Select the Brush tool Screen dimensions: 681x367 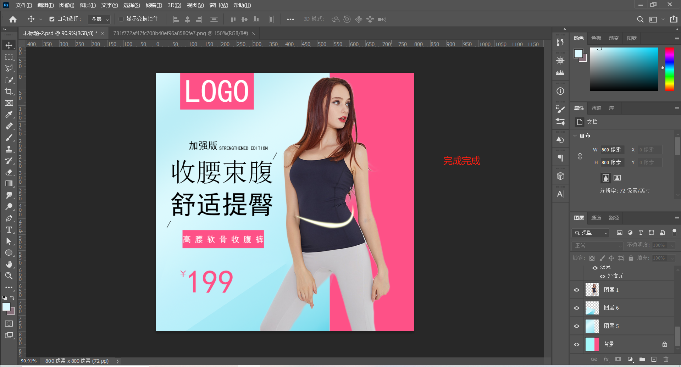tap(9, 138)
